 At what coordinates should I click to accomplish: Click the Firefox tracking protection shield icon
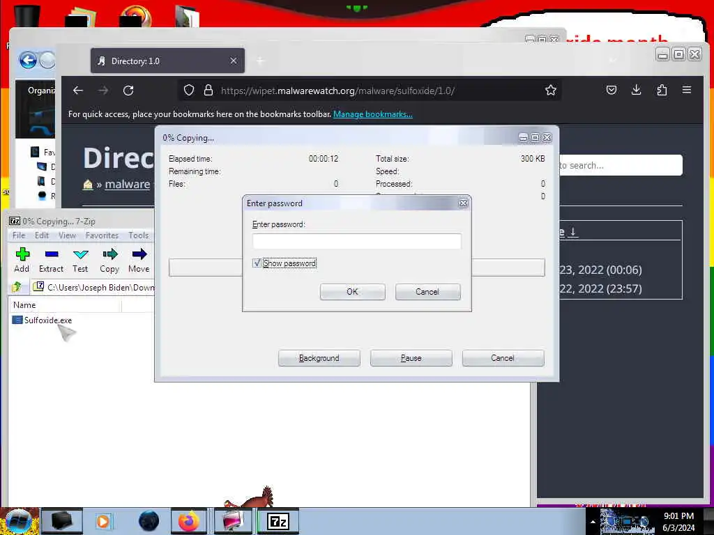[x=189, y=90]
